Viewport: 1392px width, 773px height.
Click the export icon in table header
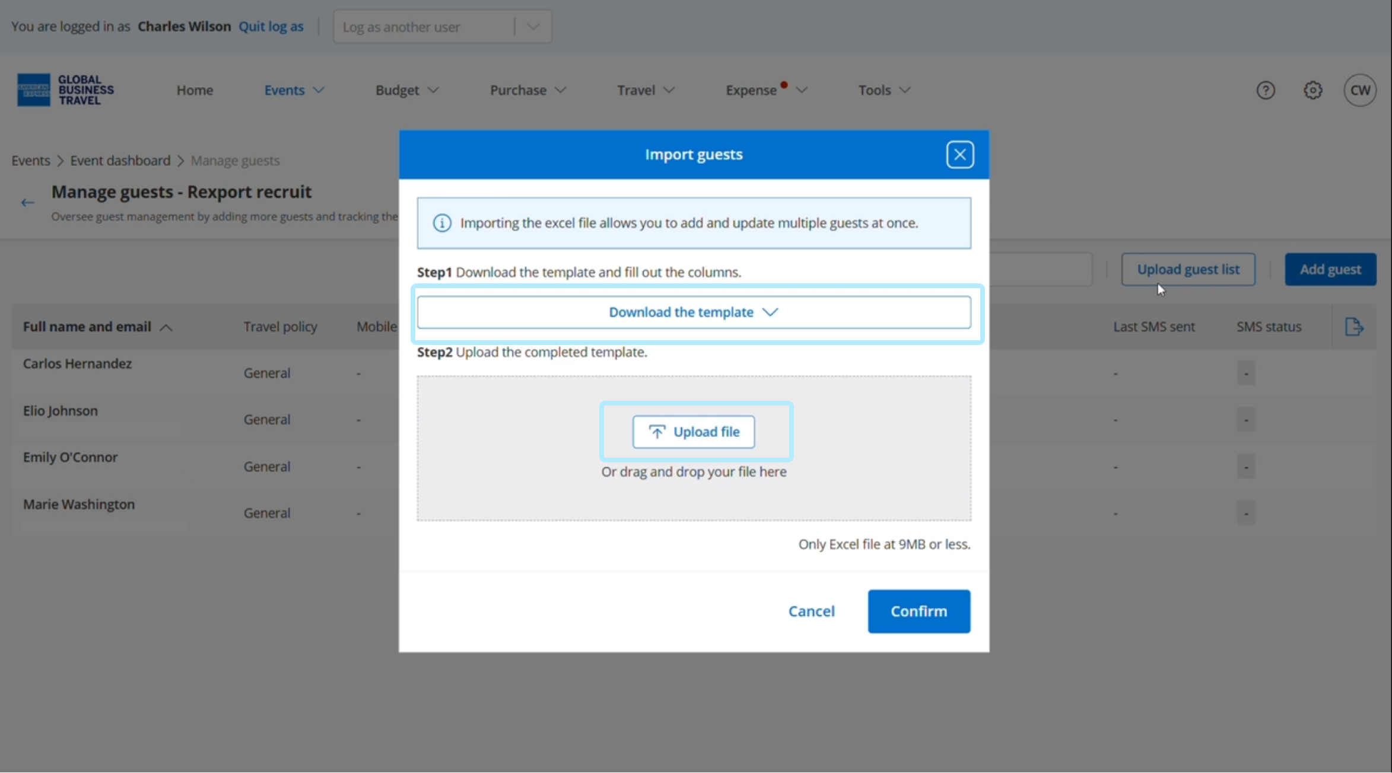pyautogui.click(x=1353, y=327)
